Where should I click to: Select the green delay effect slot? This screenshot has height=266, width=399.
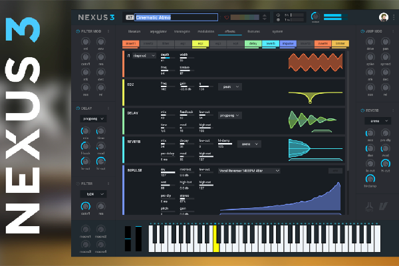[253, 43]
